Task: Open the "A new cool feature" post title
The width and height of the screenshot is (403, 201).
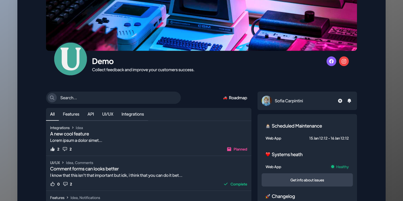Action: click(69, 134)
